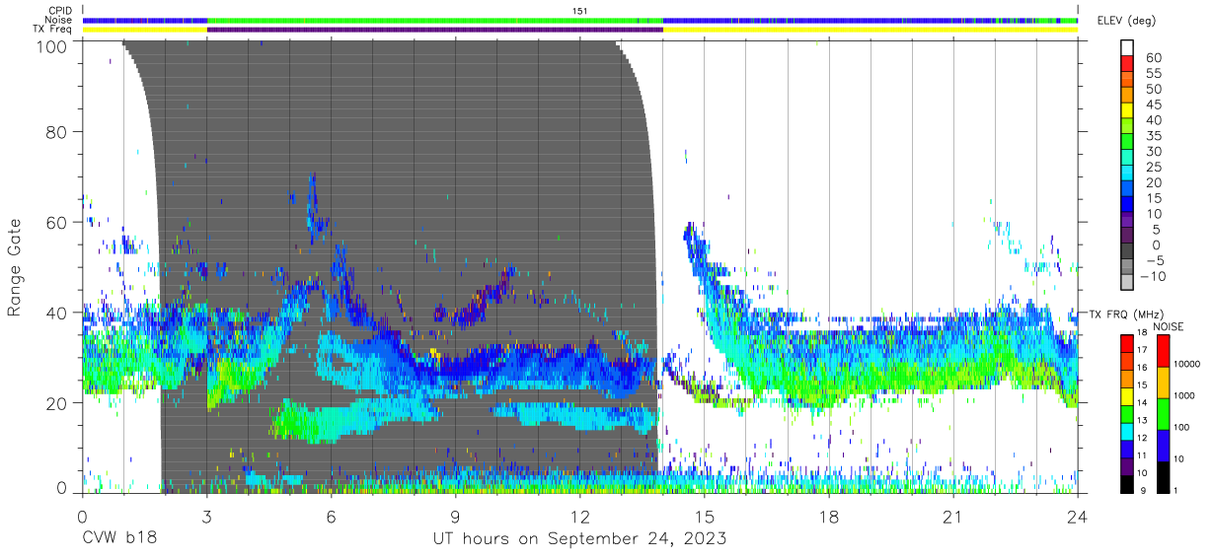Click the purple section of the TX Freq bar
1212x559 pixels.
(x=434, y=30)
